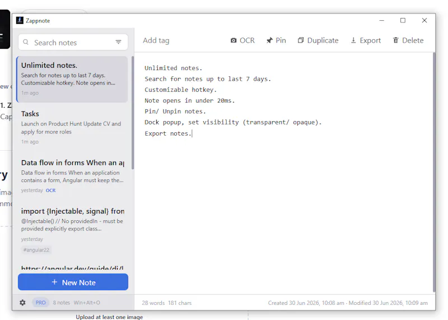Click the 'Export notes.' line in editor
448x320 pixels.
point(168,133)
